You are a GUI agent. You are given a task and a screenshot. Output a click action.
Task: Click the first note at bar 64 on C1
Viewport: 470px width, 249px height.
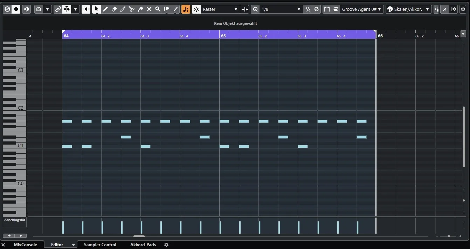pyautogui.click(x=67, y=147)
